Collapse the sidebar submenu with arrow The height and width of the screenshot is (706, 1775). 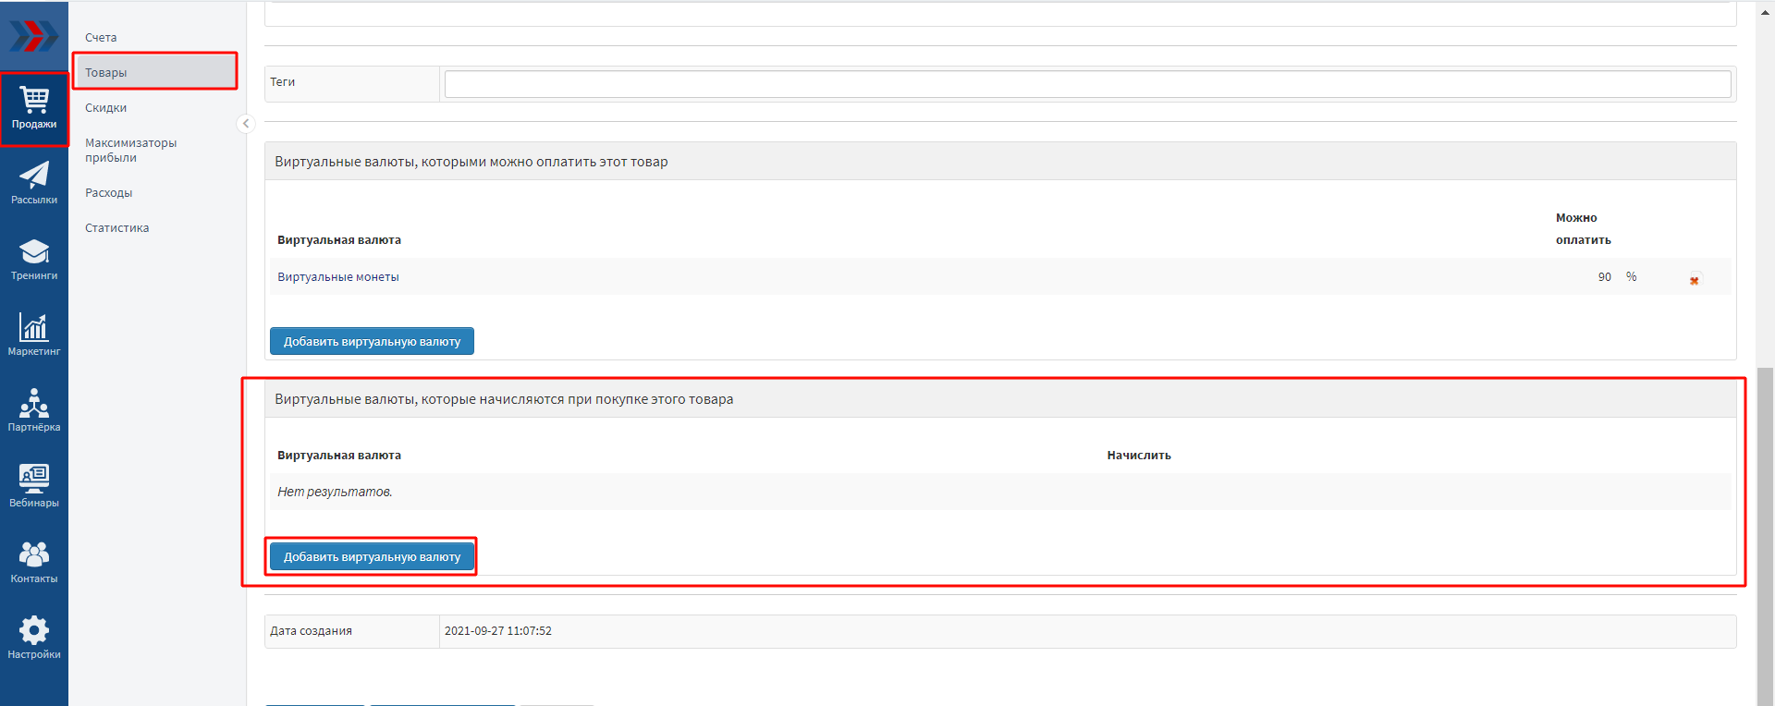click(x=246, y=123)
